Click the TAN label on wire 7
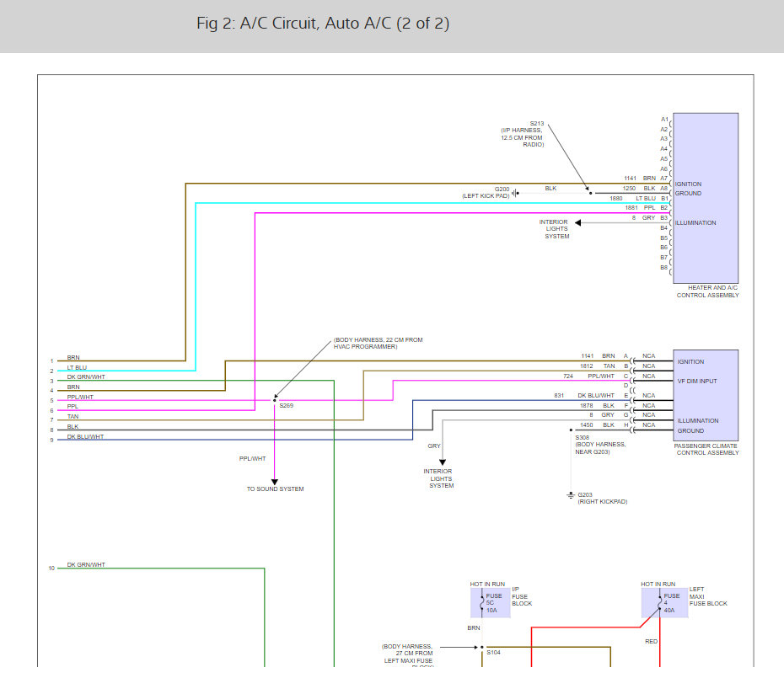This screenshot has height=678, width=784. tap(73, 417)
